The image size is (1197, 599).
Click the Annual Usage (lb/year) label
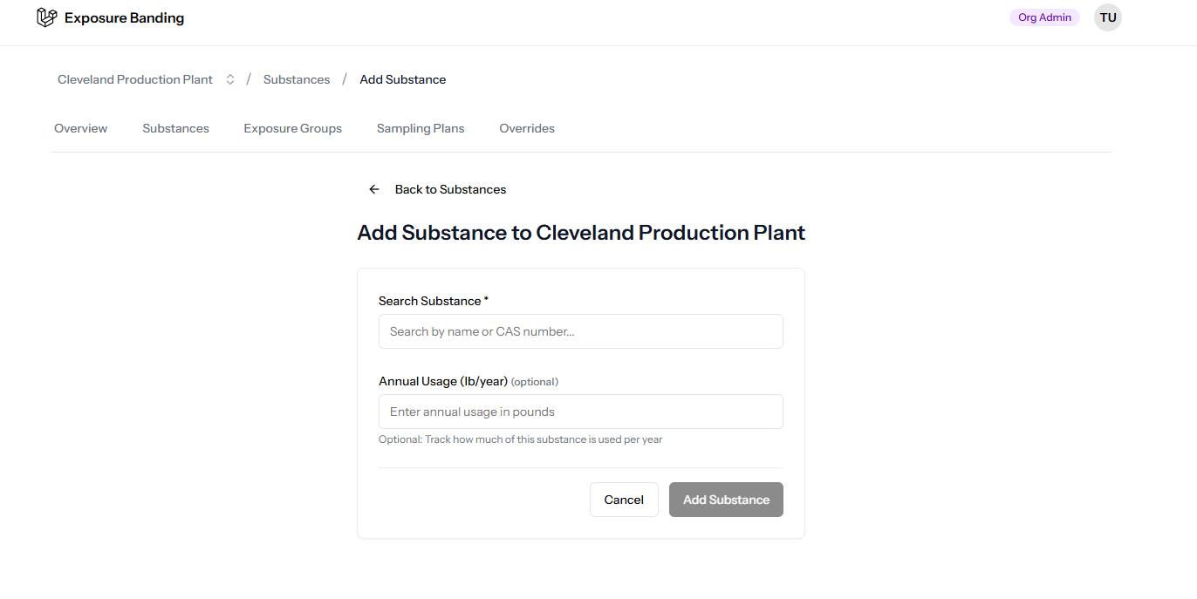tap(443, 381)
